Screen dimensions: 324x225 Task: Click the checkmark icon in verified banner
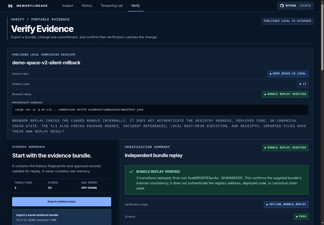coord(131,172)
